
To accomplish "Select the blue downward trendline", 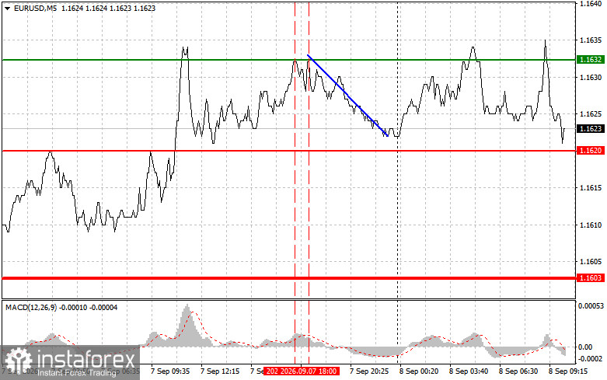I will pyautogui.click(x=347, y=96).
